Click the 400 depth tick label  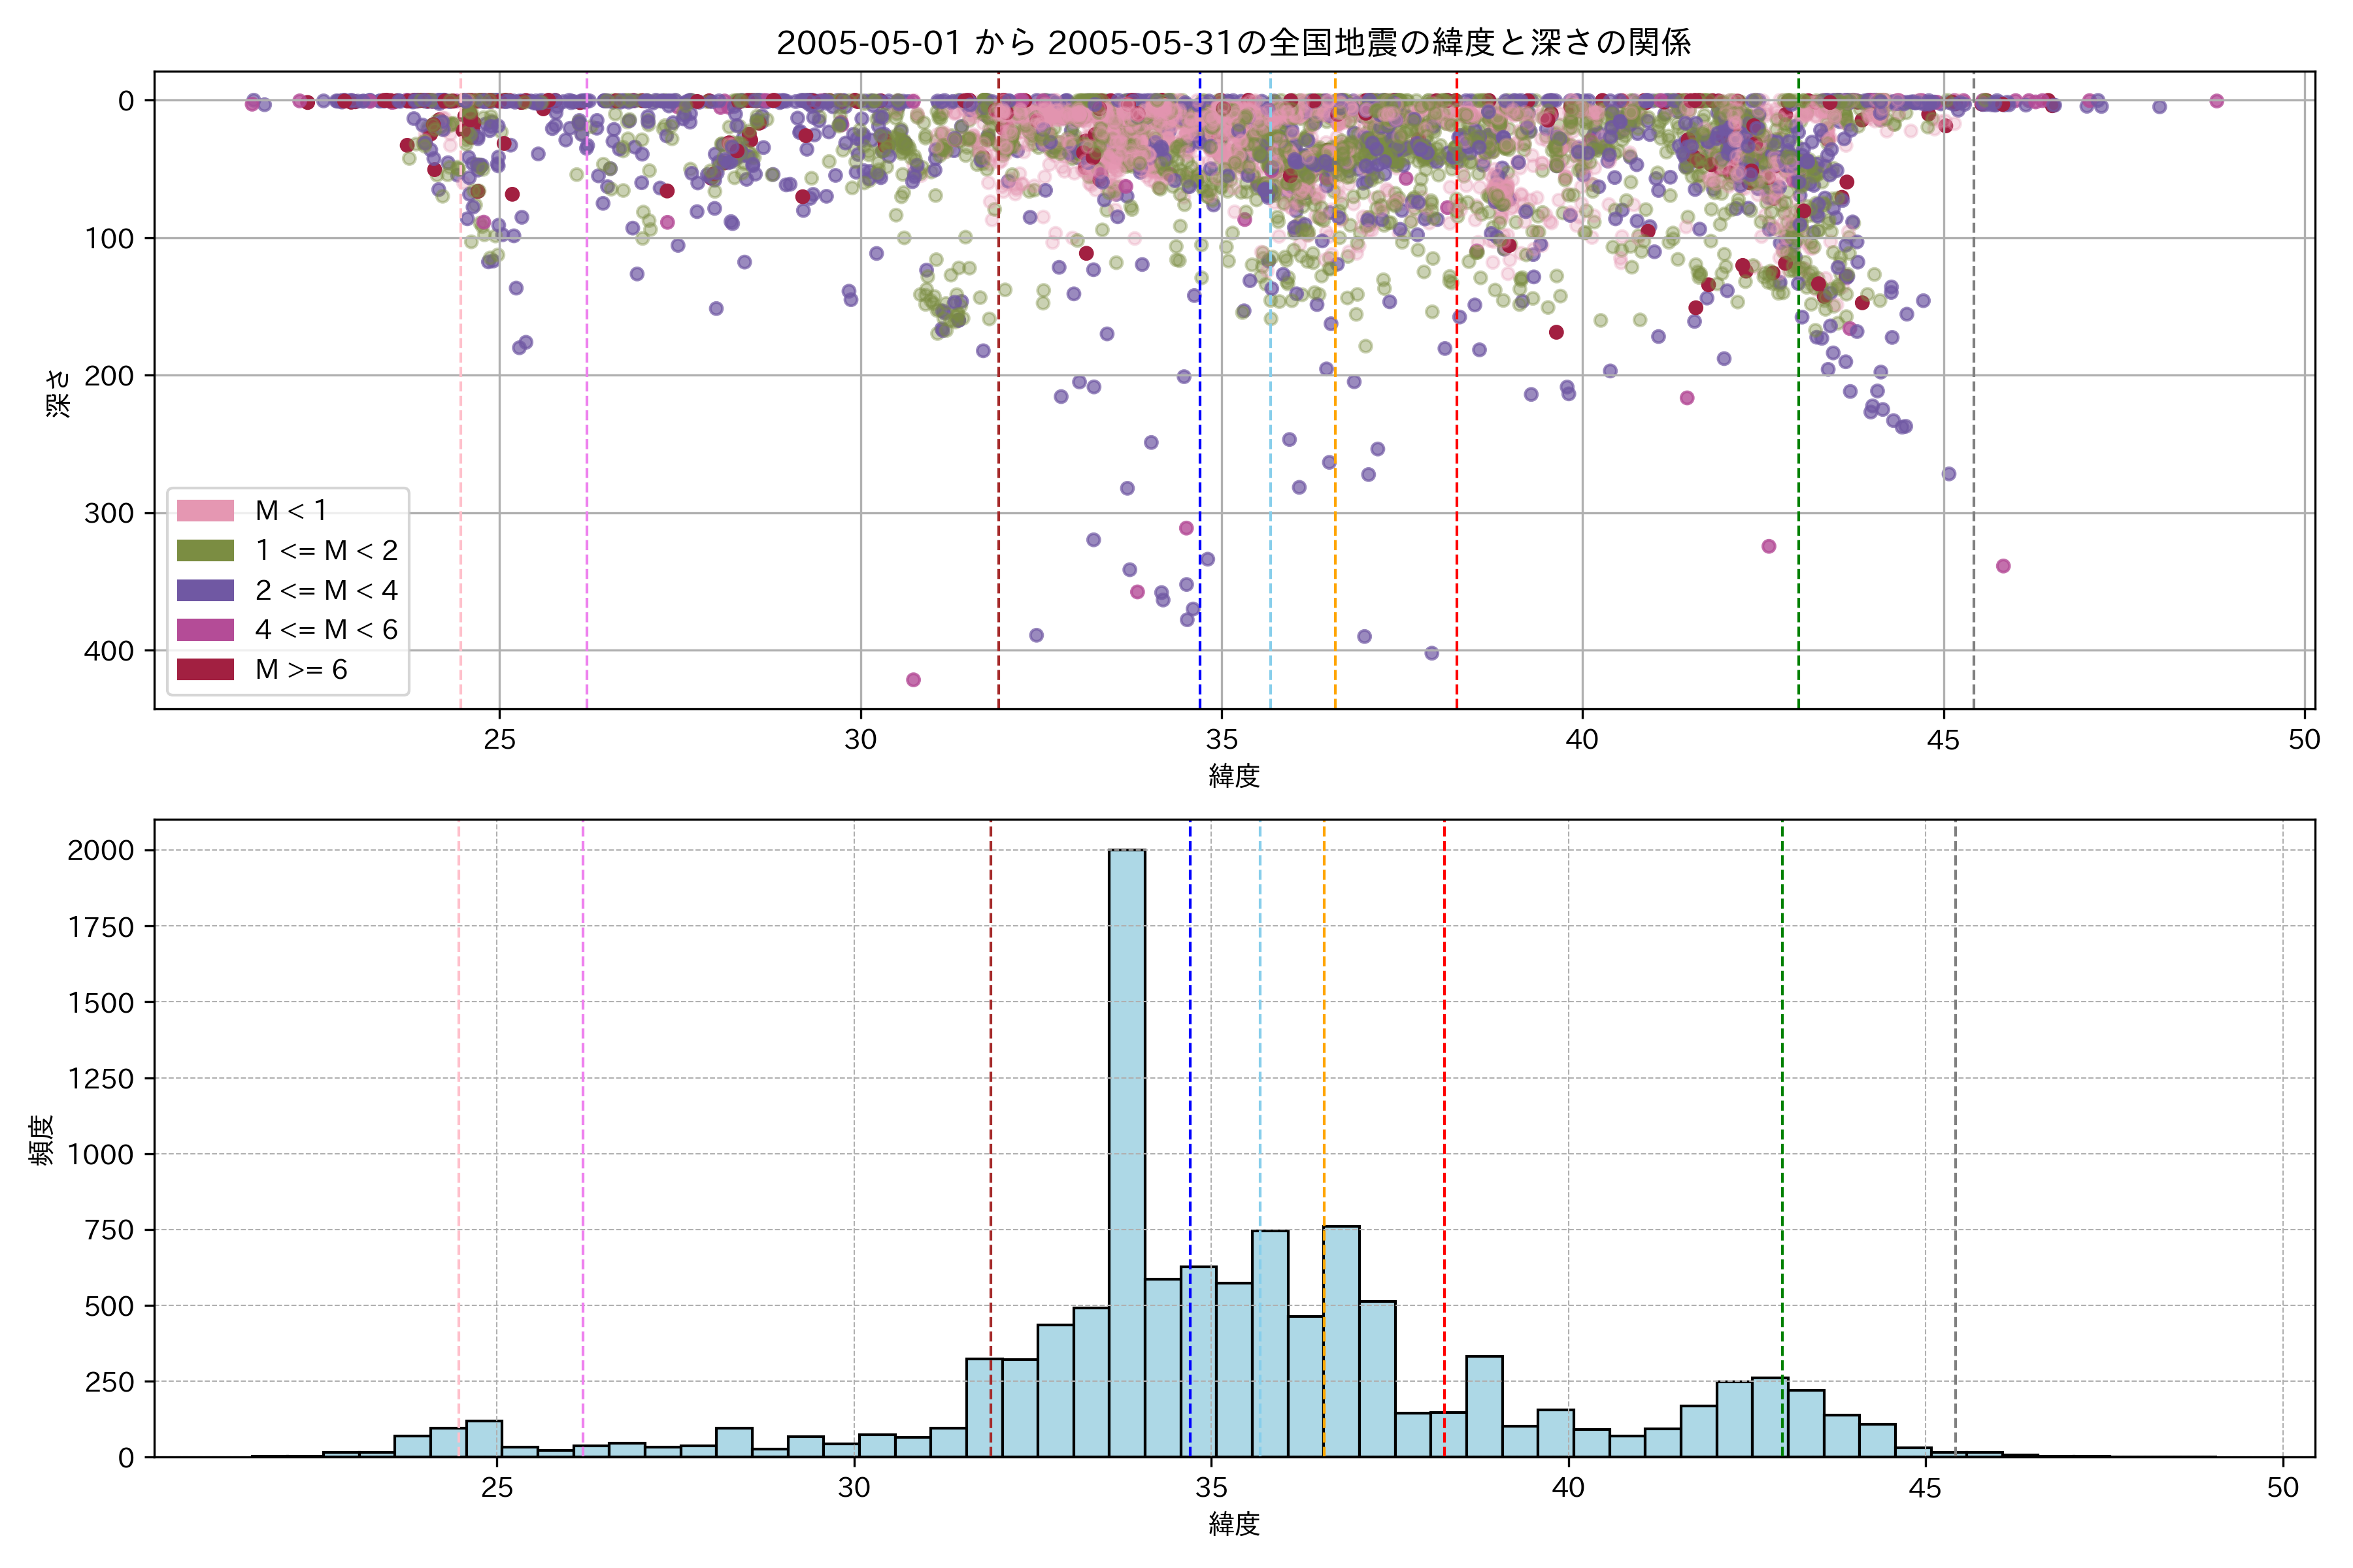[108, 652]
